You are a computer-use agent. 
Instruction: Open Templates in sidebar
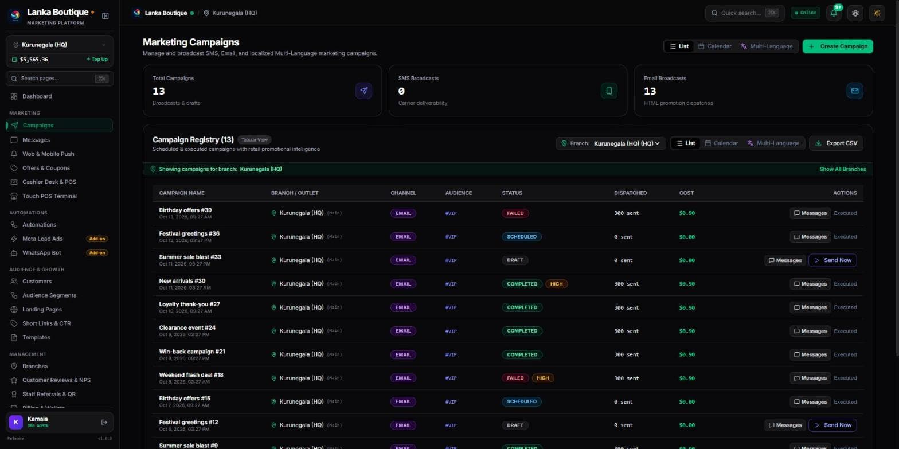pyautogui.click(x=59, y=338)
